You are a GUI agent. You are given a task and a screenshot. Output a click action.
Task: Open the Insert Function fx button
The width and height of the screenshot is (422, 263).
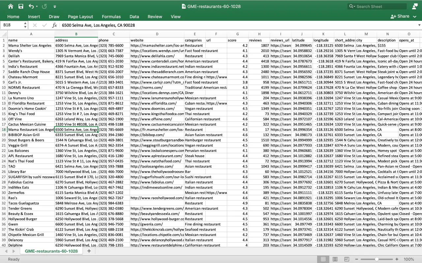pyautogui.click(x=55, y=25)
